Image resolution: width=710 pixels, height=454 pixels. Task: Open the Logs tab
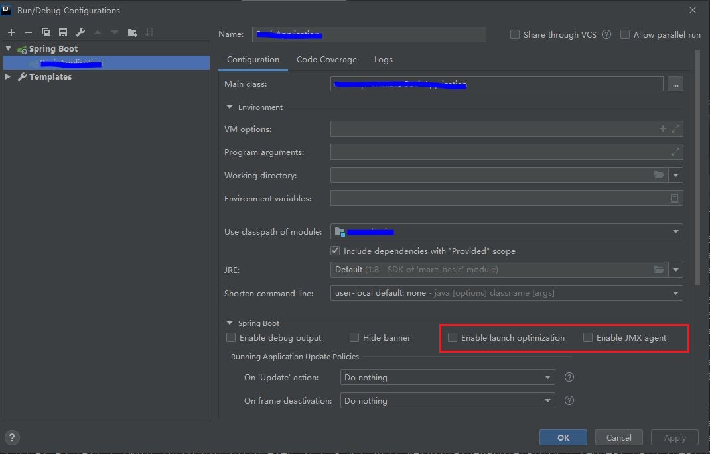[x=383, y=59]
